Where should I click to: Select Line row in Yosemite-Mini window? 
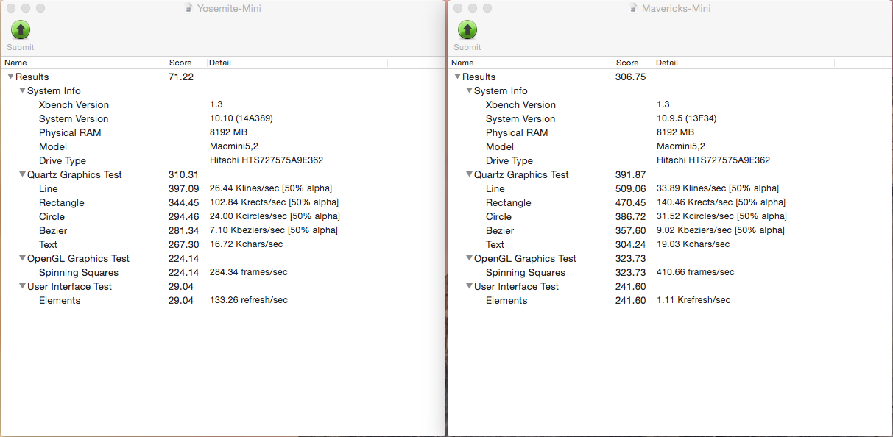point(222,188)
